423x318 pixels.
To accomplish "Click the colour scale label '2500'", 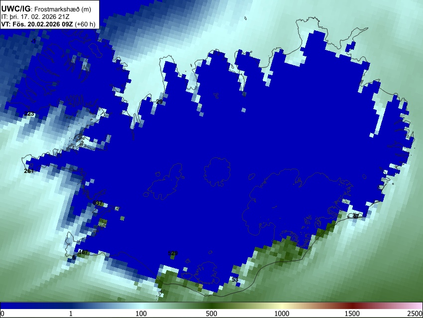I will coord(415,314).
